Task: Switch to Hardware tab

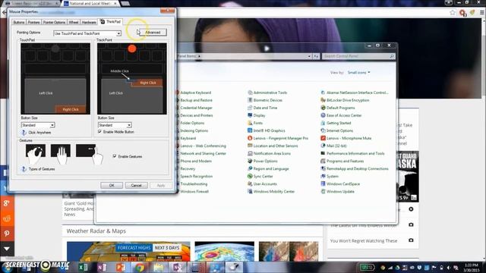Action: click(x=89, y=22)
